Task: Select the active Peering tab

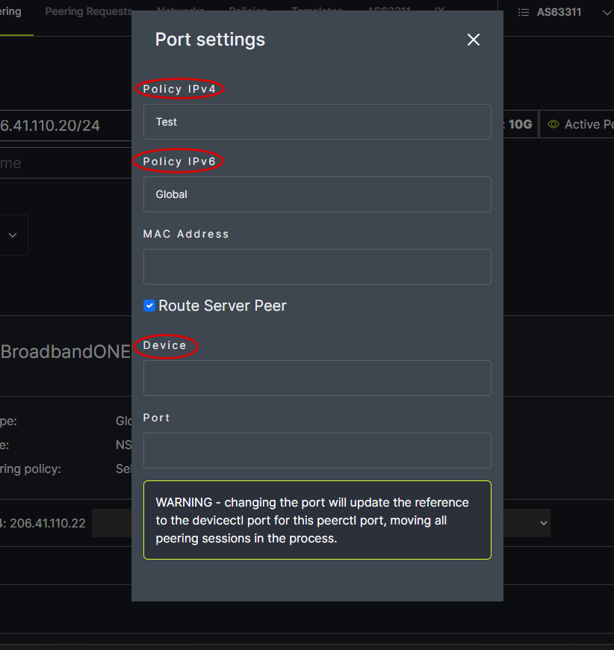Action: [10, 12]
